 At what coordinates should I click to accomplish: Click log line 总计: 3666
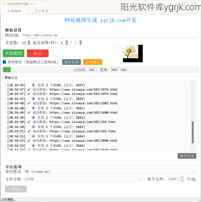point(46,146)
